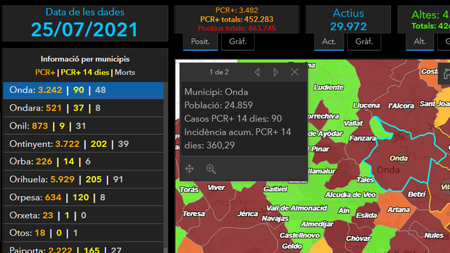Screen dimensions: 450x253
Task: Go to previous popup feature arrow
Action: coord(257,72)
